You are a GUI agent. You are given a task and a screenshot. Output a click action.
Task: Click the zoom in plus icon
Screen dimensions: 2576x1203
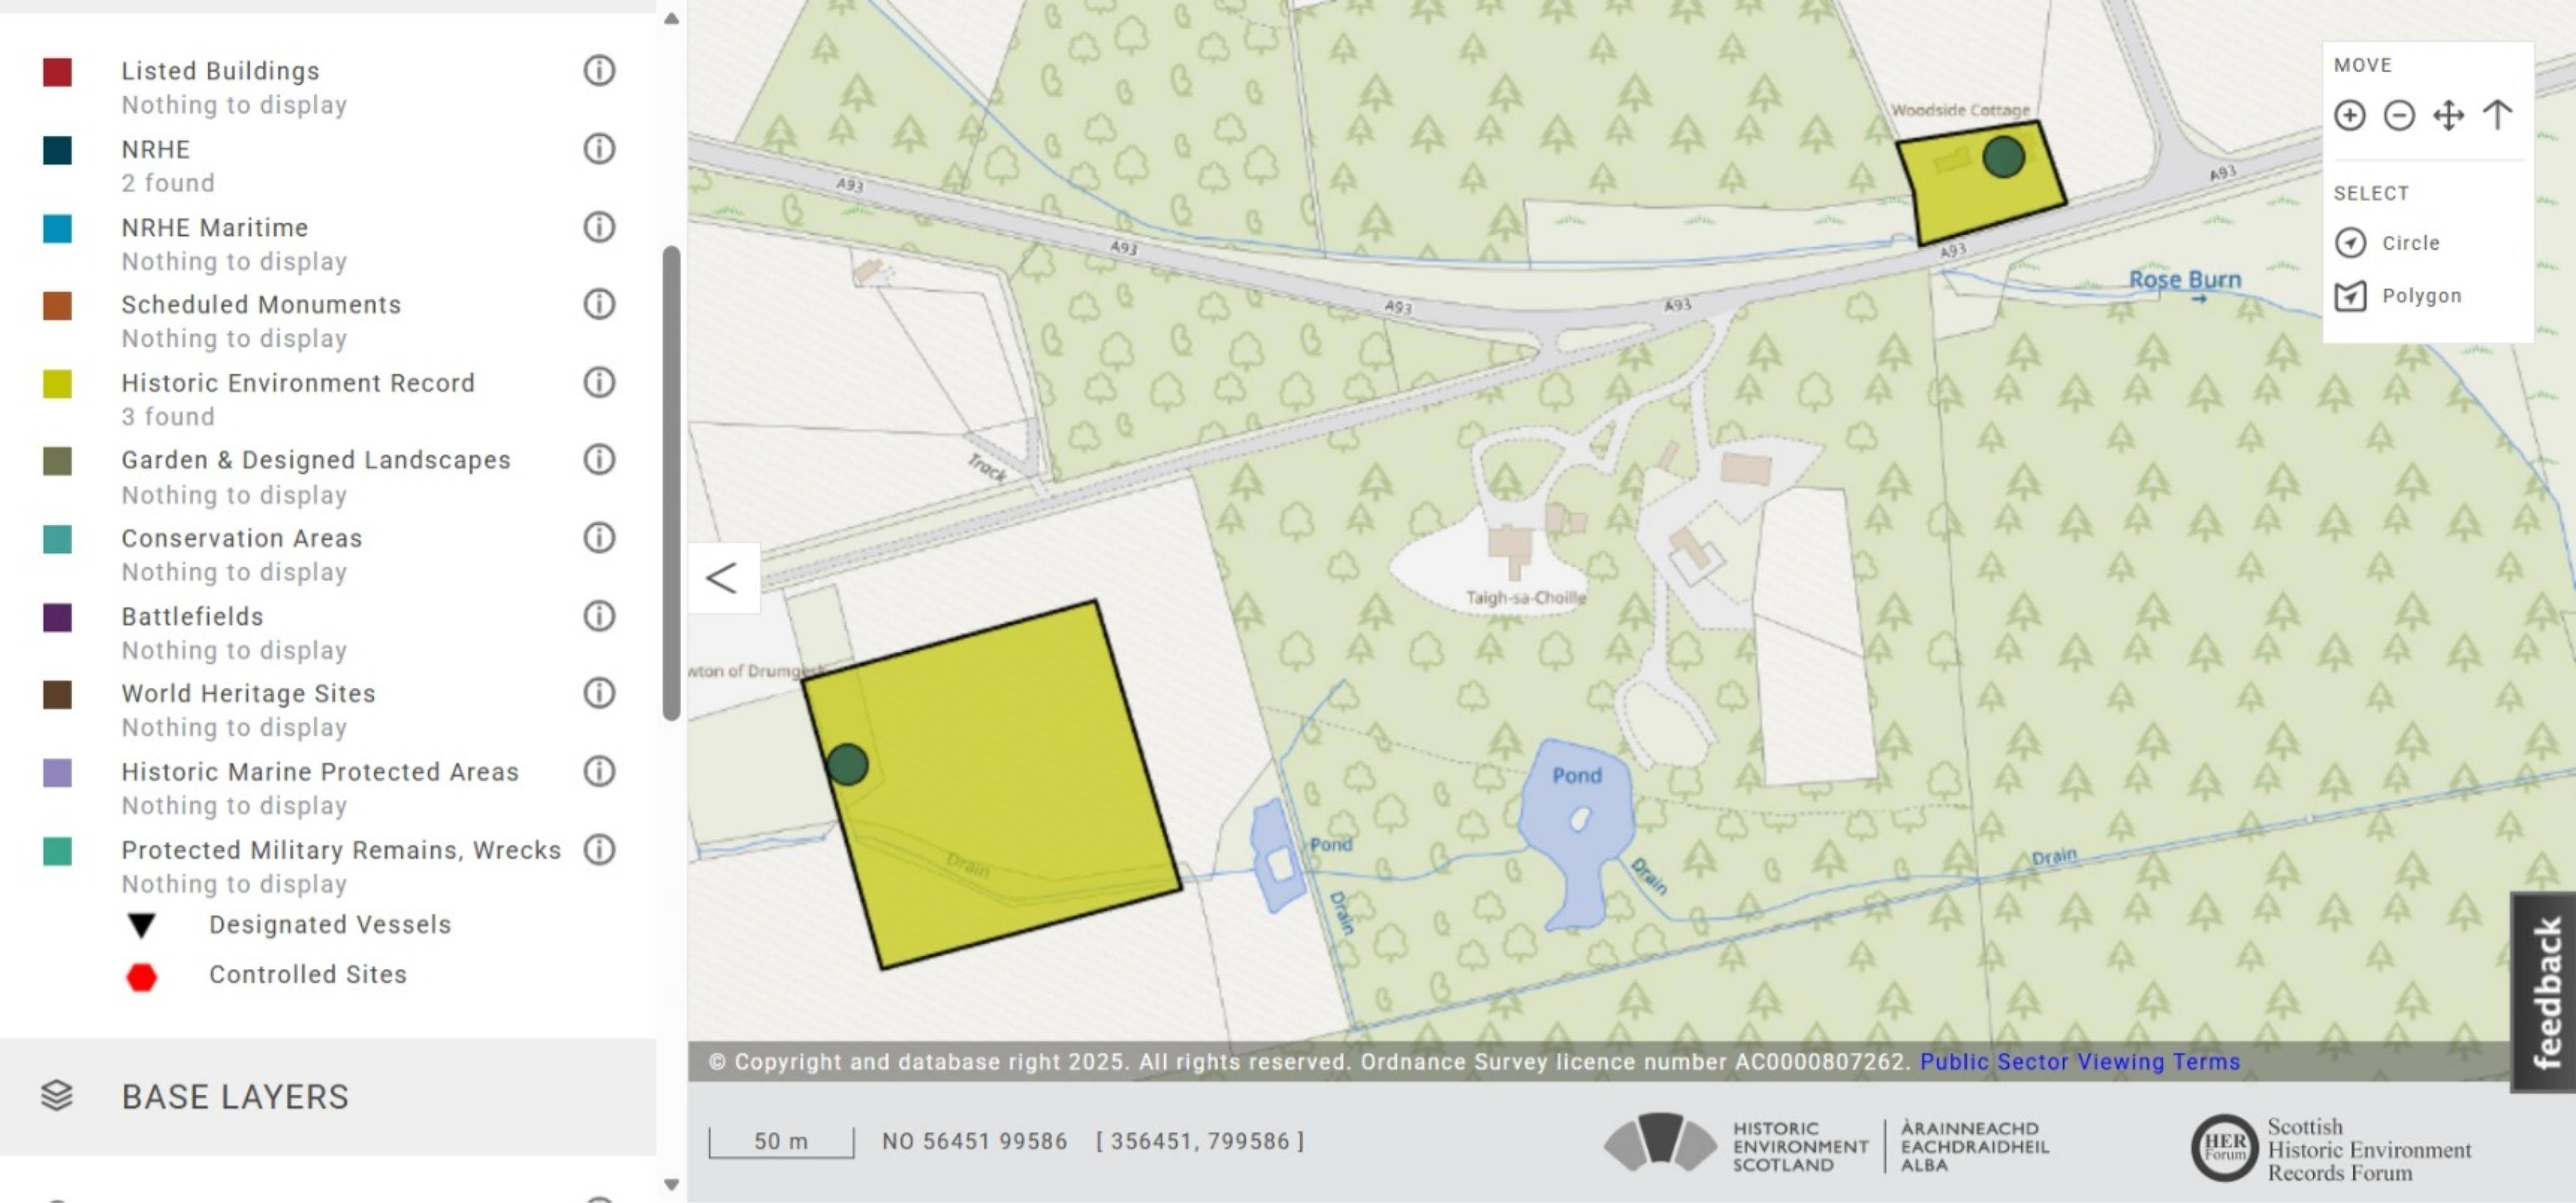click(2350, 115)
